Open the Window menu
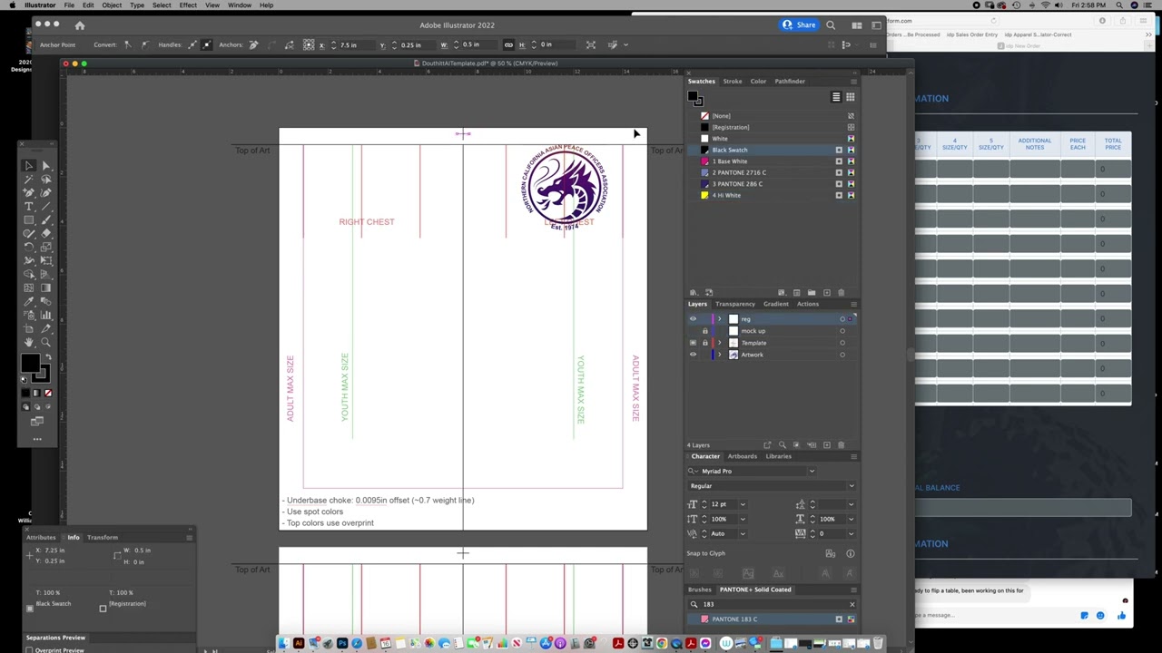1162x653 pixels. (240, 5)
